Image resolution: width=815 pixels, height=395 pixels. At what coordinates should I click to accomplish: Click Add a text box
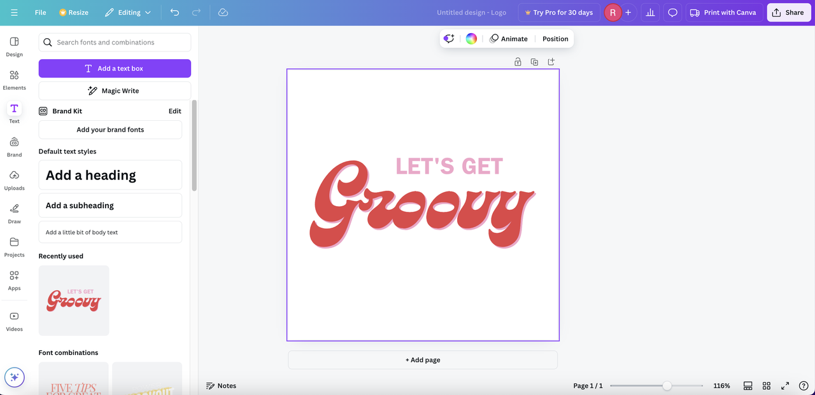point(115,68)
